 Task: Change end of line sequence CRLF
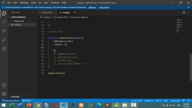[x=166, y=101]
